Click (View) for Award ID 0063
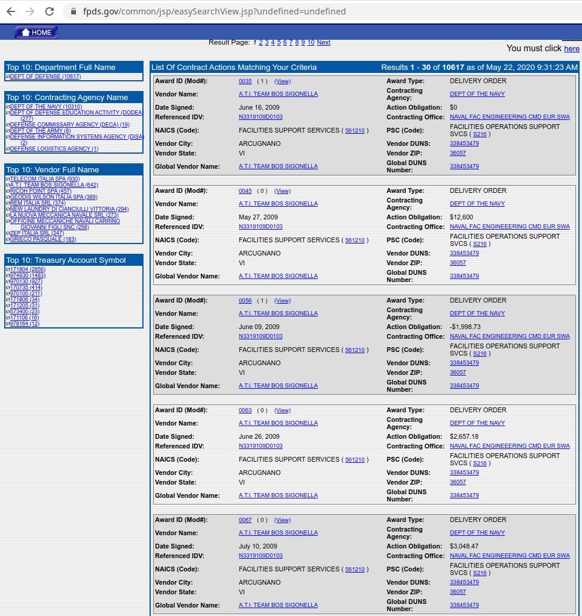This screenshot has width=582, height=616. 282,410
